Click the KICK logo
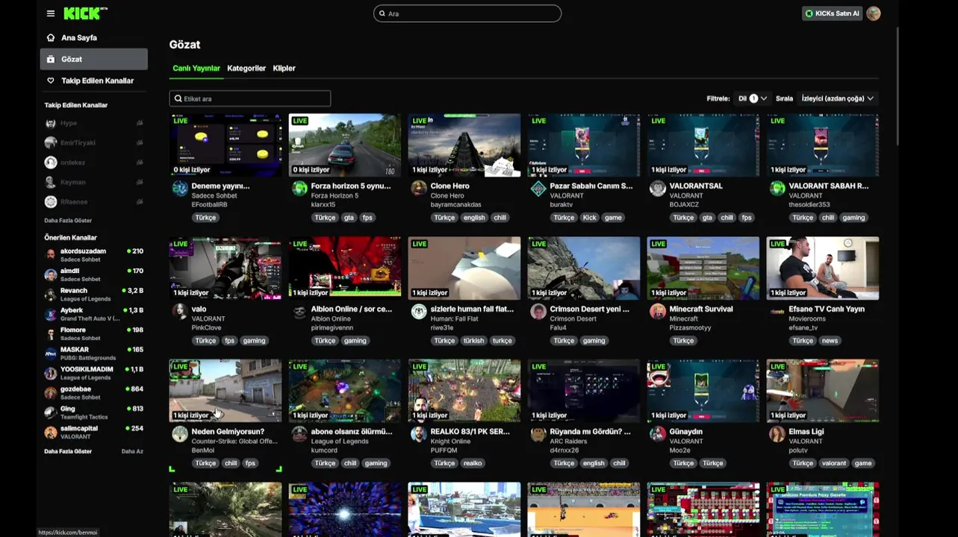 tap(85, 13)
